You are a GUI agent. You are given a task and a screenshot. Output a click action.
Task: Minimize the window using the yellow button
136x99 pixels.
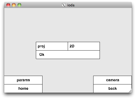point(14,5)
